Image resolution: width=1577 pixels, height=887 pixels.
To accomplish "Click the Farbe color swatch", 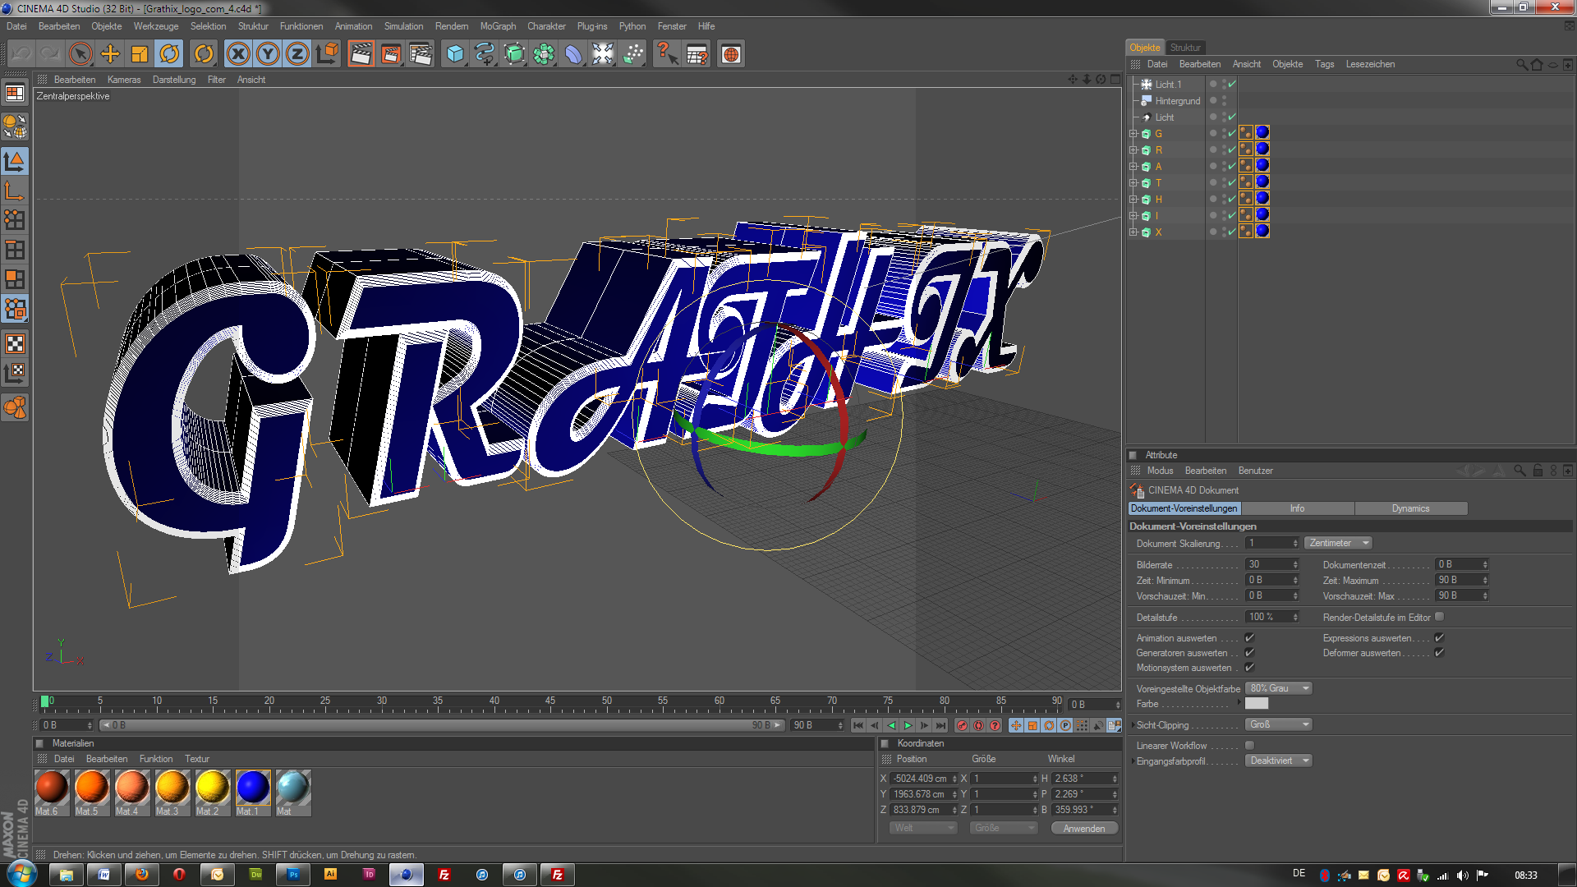I will (x=1256, y=704).
